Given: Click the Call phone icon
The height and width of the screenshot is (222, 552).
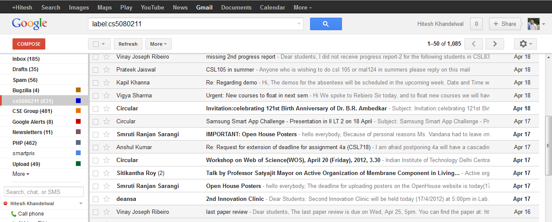Looking at the screenshot, I should point(14,214).
